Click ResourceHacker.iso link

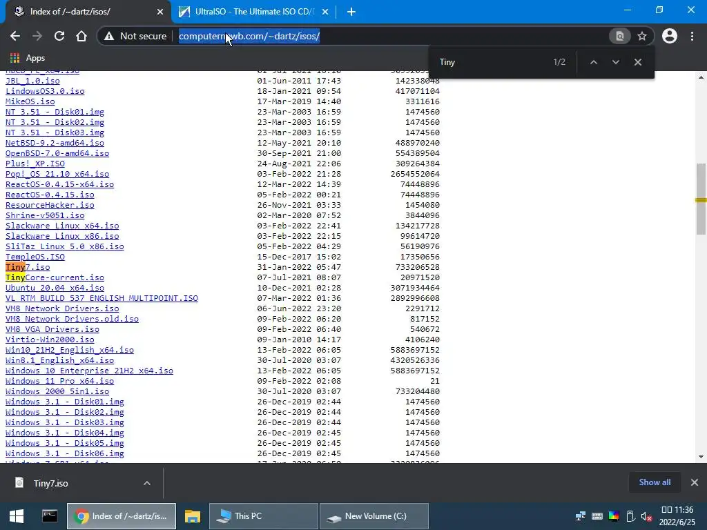(x=50, y=205)
